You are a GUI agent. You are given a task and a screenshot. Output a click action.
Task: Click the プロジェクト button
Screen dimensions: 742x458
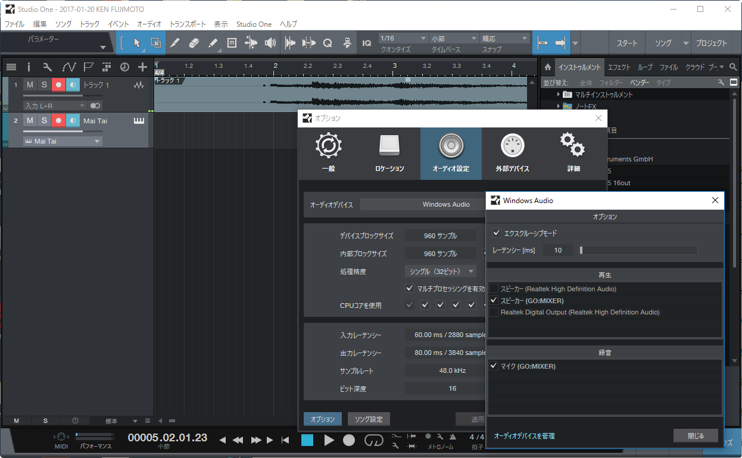coord(712,43)
